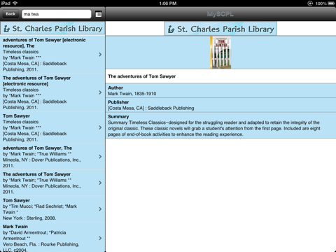The height and width of the screenshot is (252, 336).
Task: Click the St. Charles Parish Library logo in sidebar
Action: pos(52,29)
